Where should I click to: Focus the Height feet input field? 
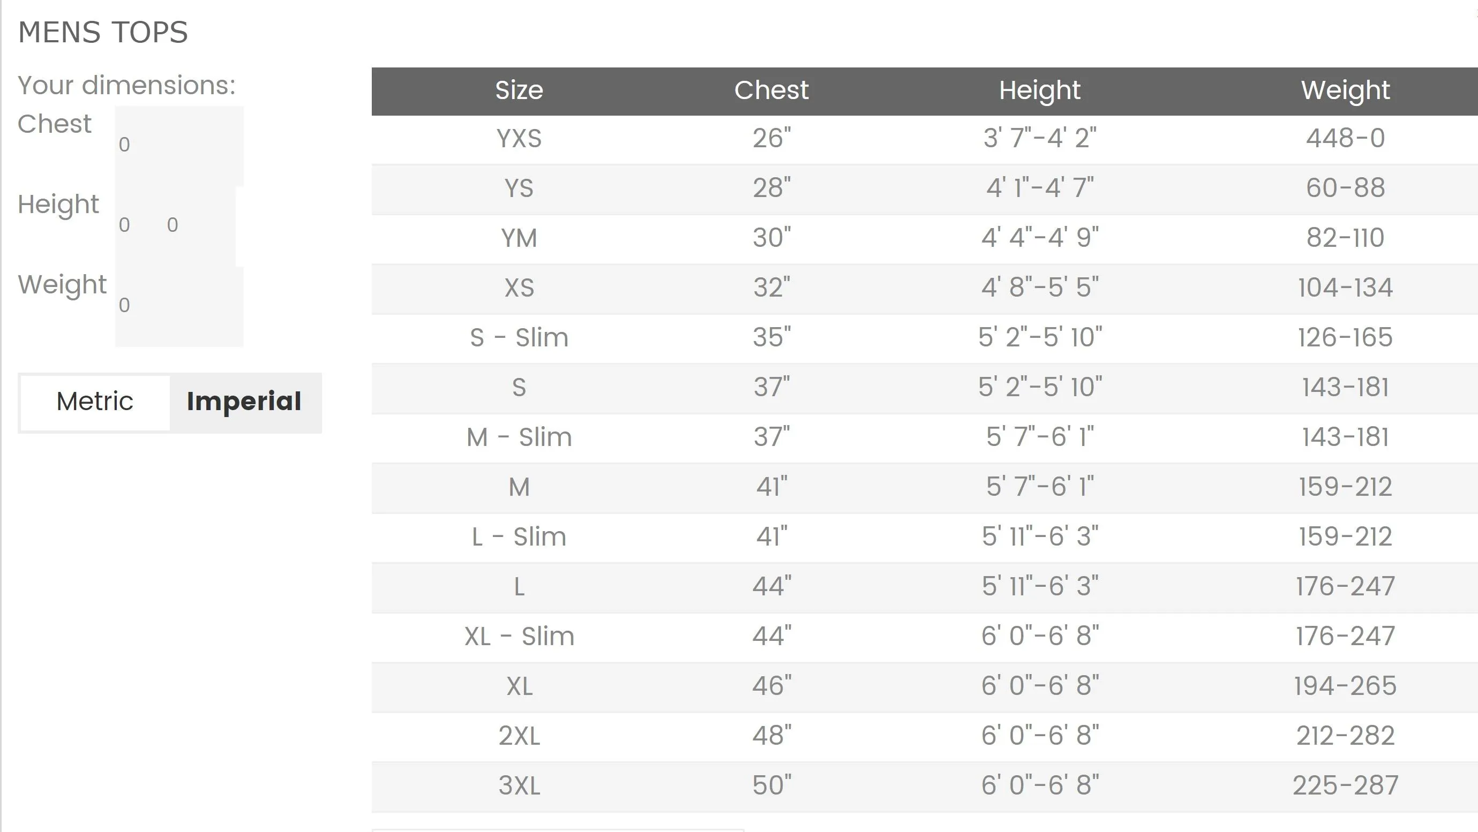(139, 225)
